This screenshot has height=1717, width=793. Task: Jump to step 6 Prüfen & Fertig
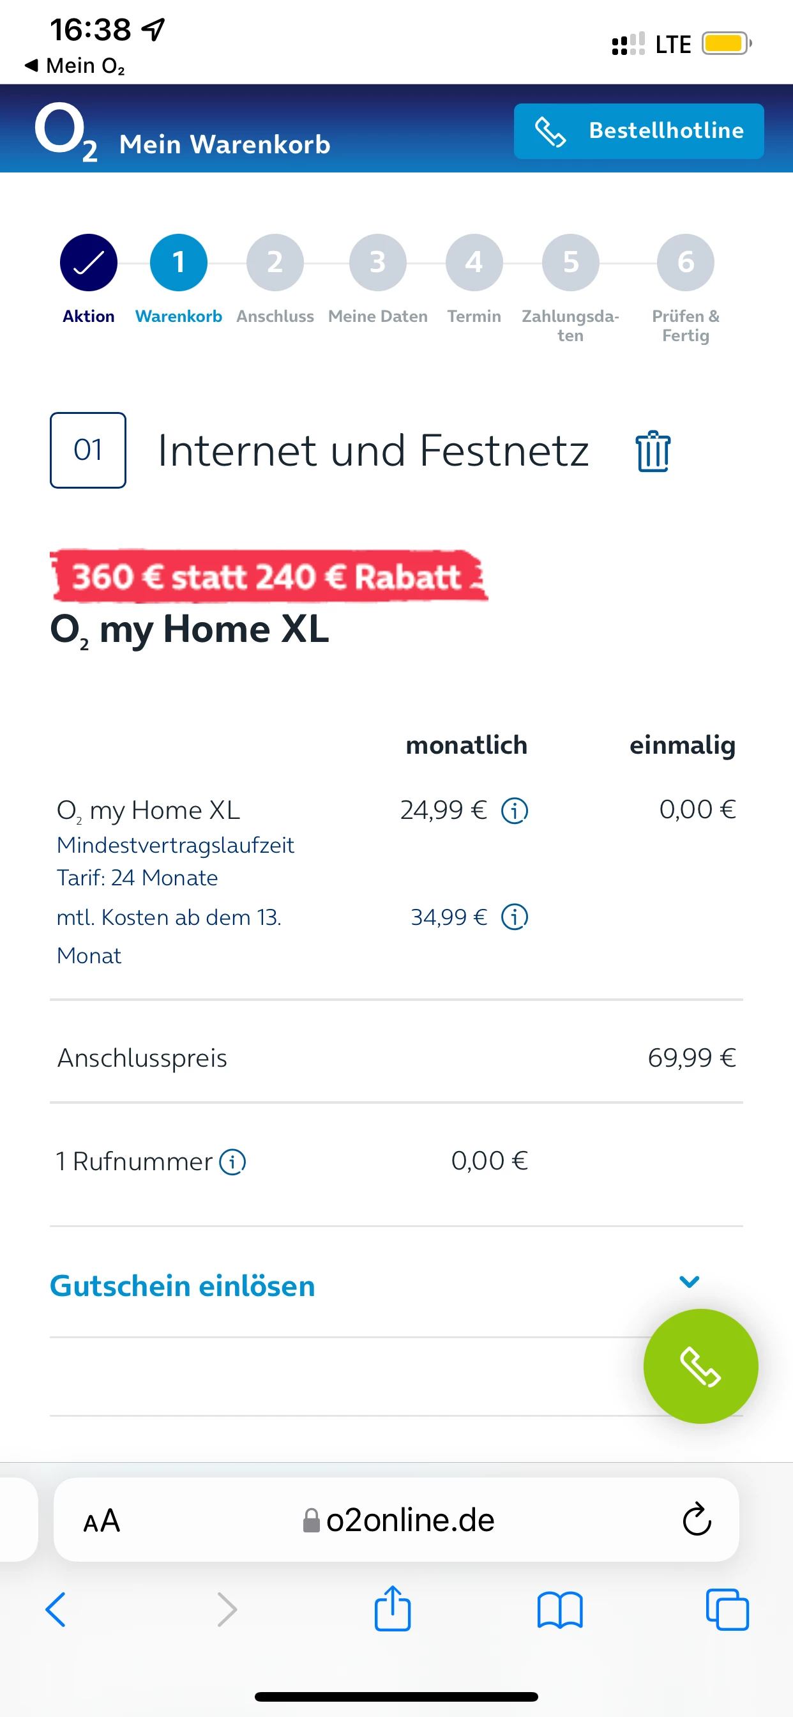685,263
